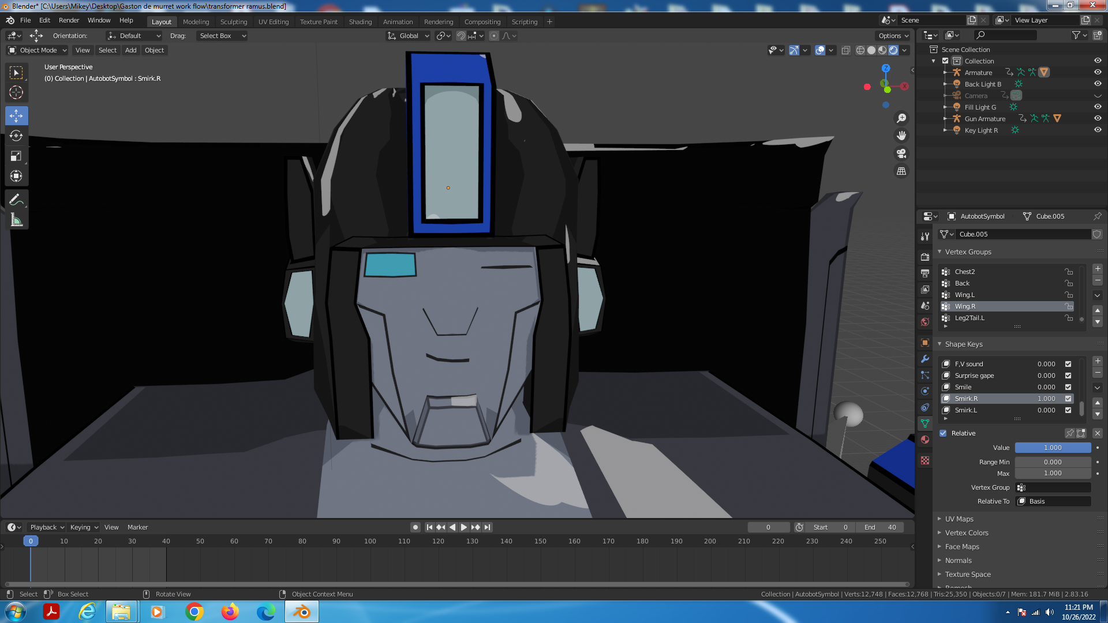Screen dimensions: 1108x623
Task: Open Render properties tab
Action: click(925, 257)
